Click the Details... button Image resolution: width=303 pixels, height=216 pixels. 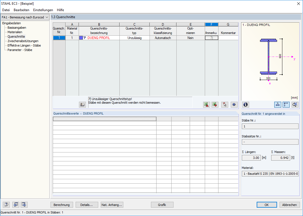86,205
